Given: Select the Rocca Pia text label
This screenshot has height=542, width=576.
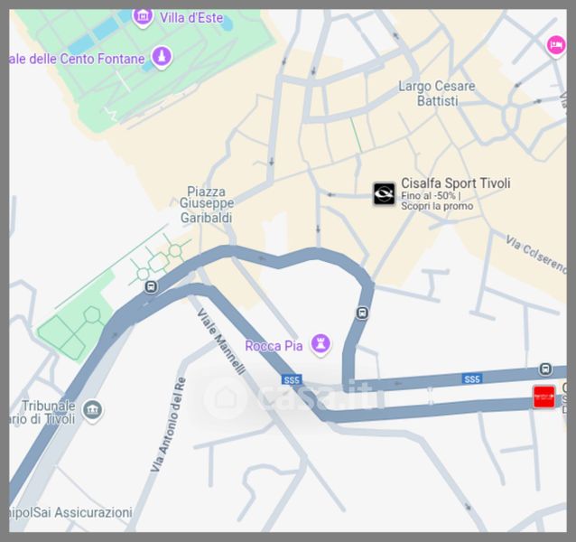Looking at the screenshot, I should 274,346.
